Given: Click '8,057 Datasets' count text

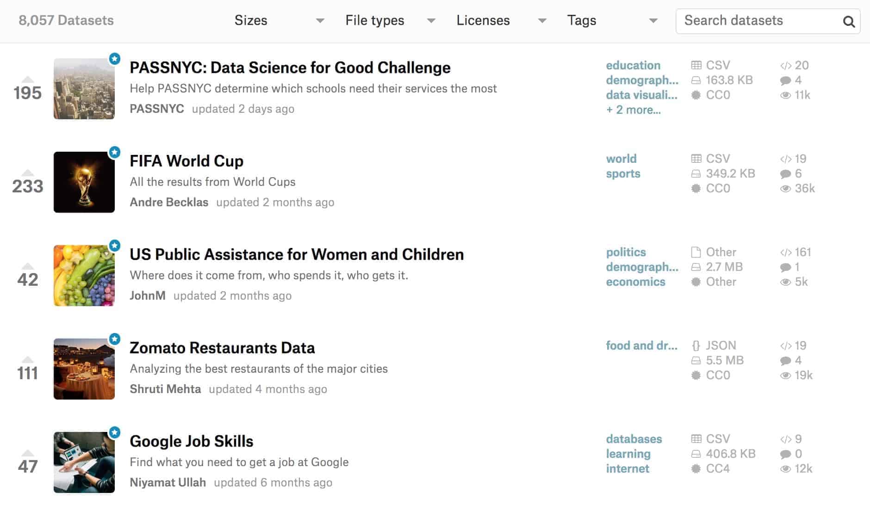Looking at the screenshot, I should (x=66, y=20).
